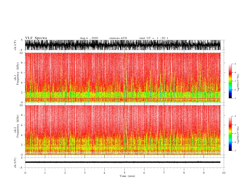Click the "start UT = 1 : 20: 1" text
252x194 pixels.
pyautogui.click(x=154, y=38)
